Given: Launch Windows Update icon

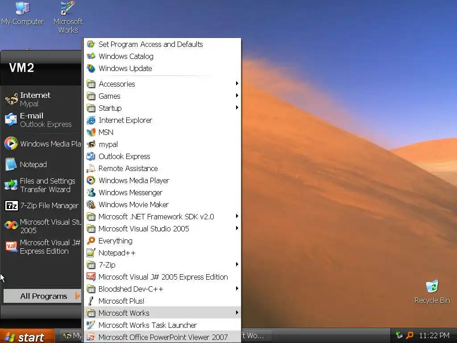Looking at the screenshot, I should tap(91, 68).
